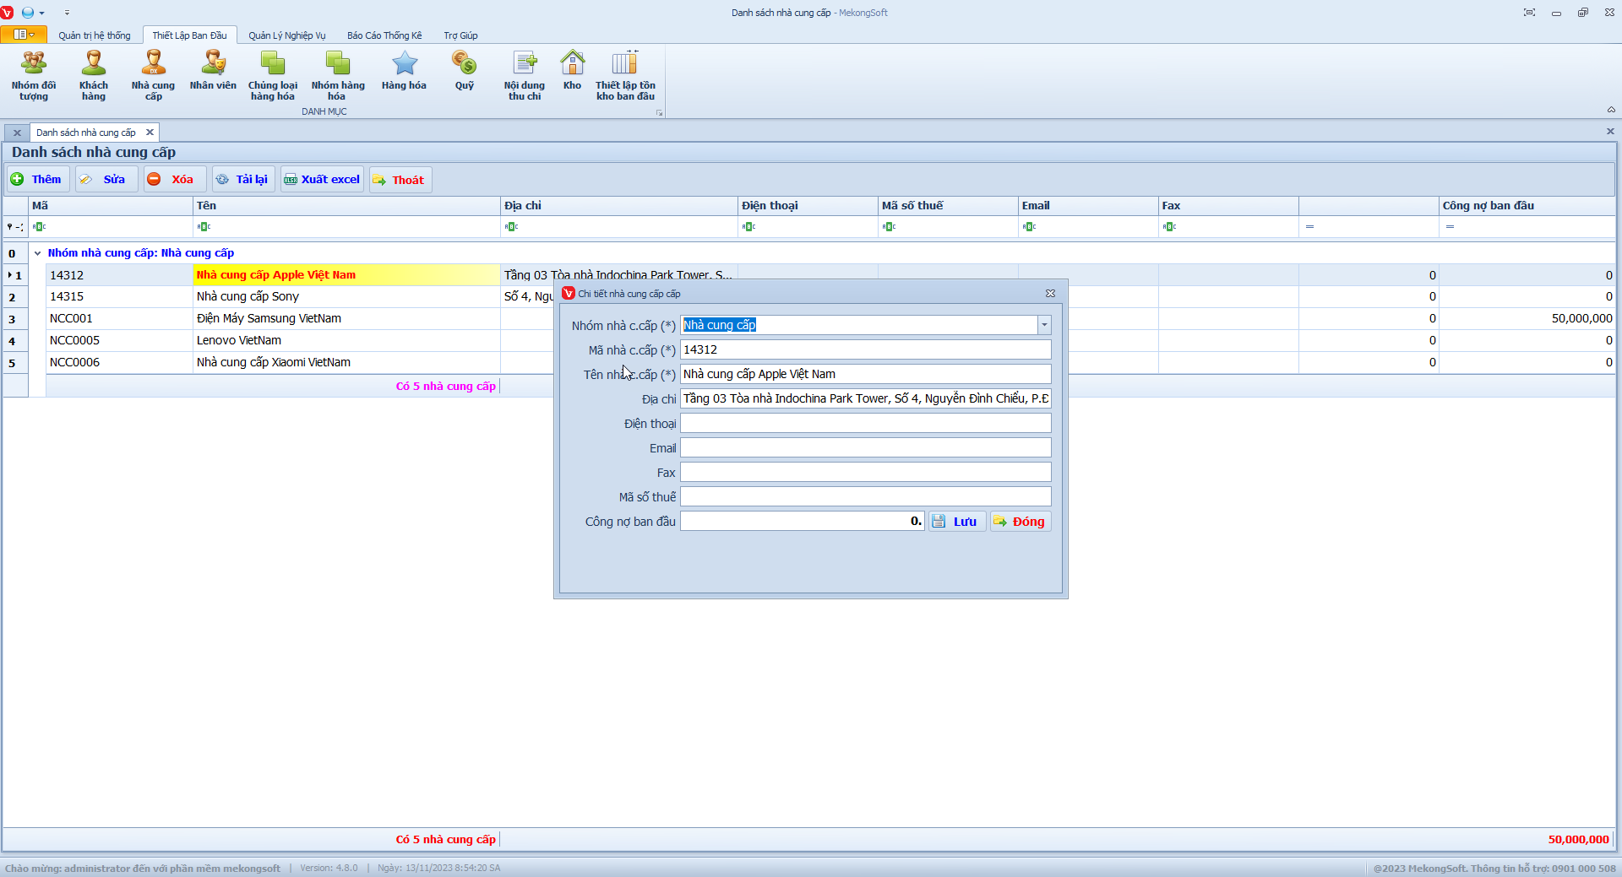Expand the Nhóm nhà c.cấp dropdown

[x=1044, y=325]
